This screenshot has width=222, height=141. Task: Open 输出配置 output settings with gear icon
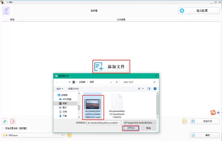(x=199, y=11)
